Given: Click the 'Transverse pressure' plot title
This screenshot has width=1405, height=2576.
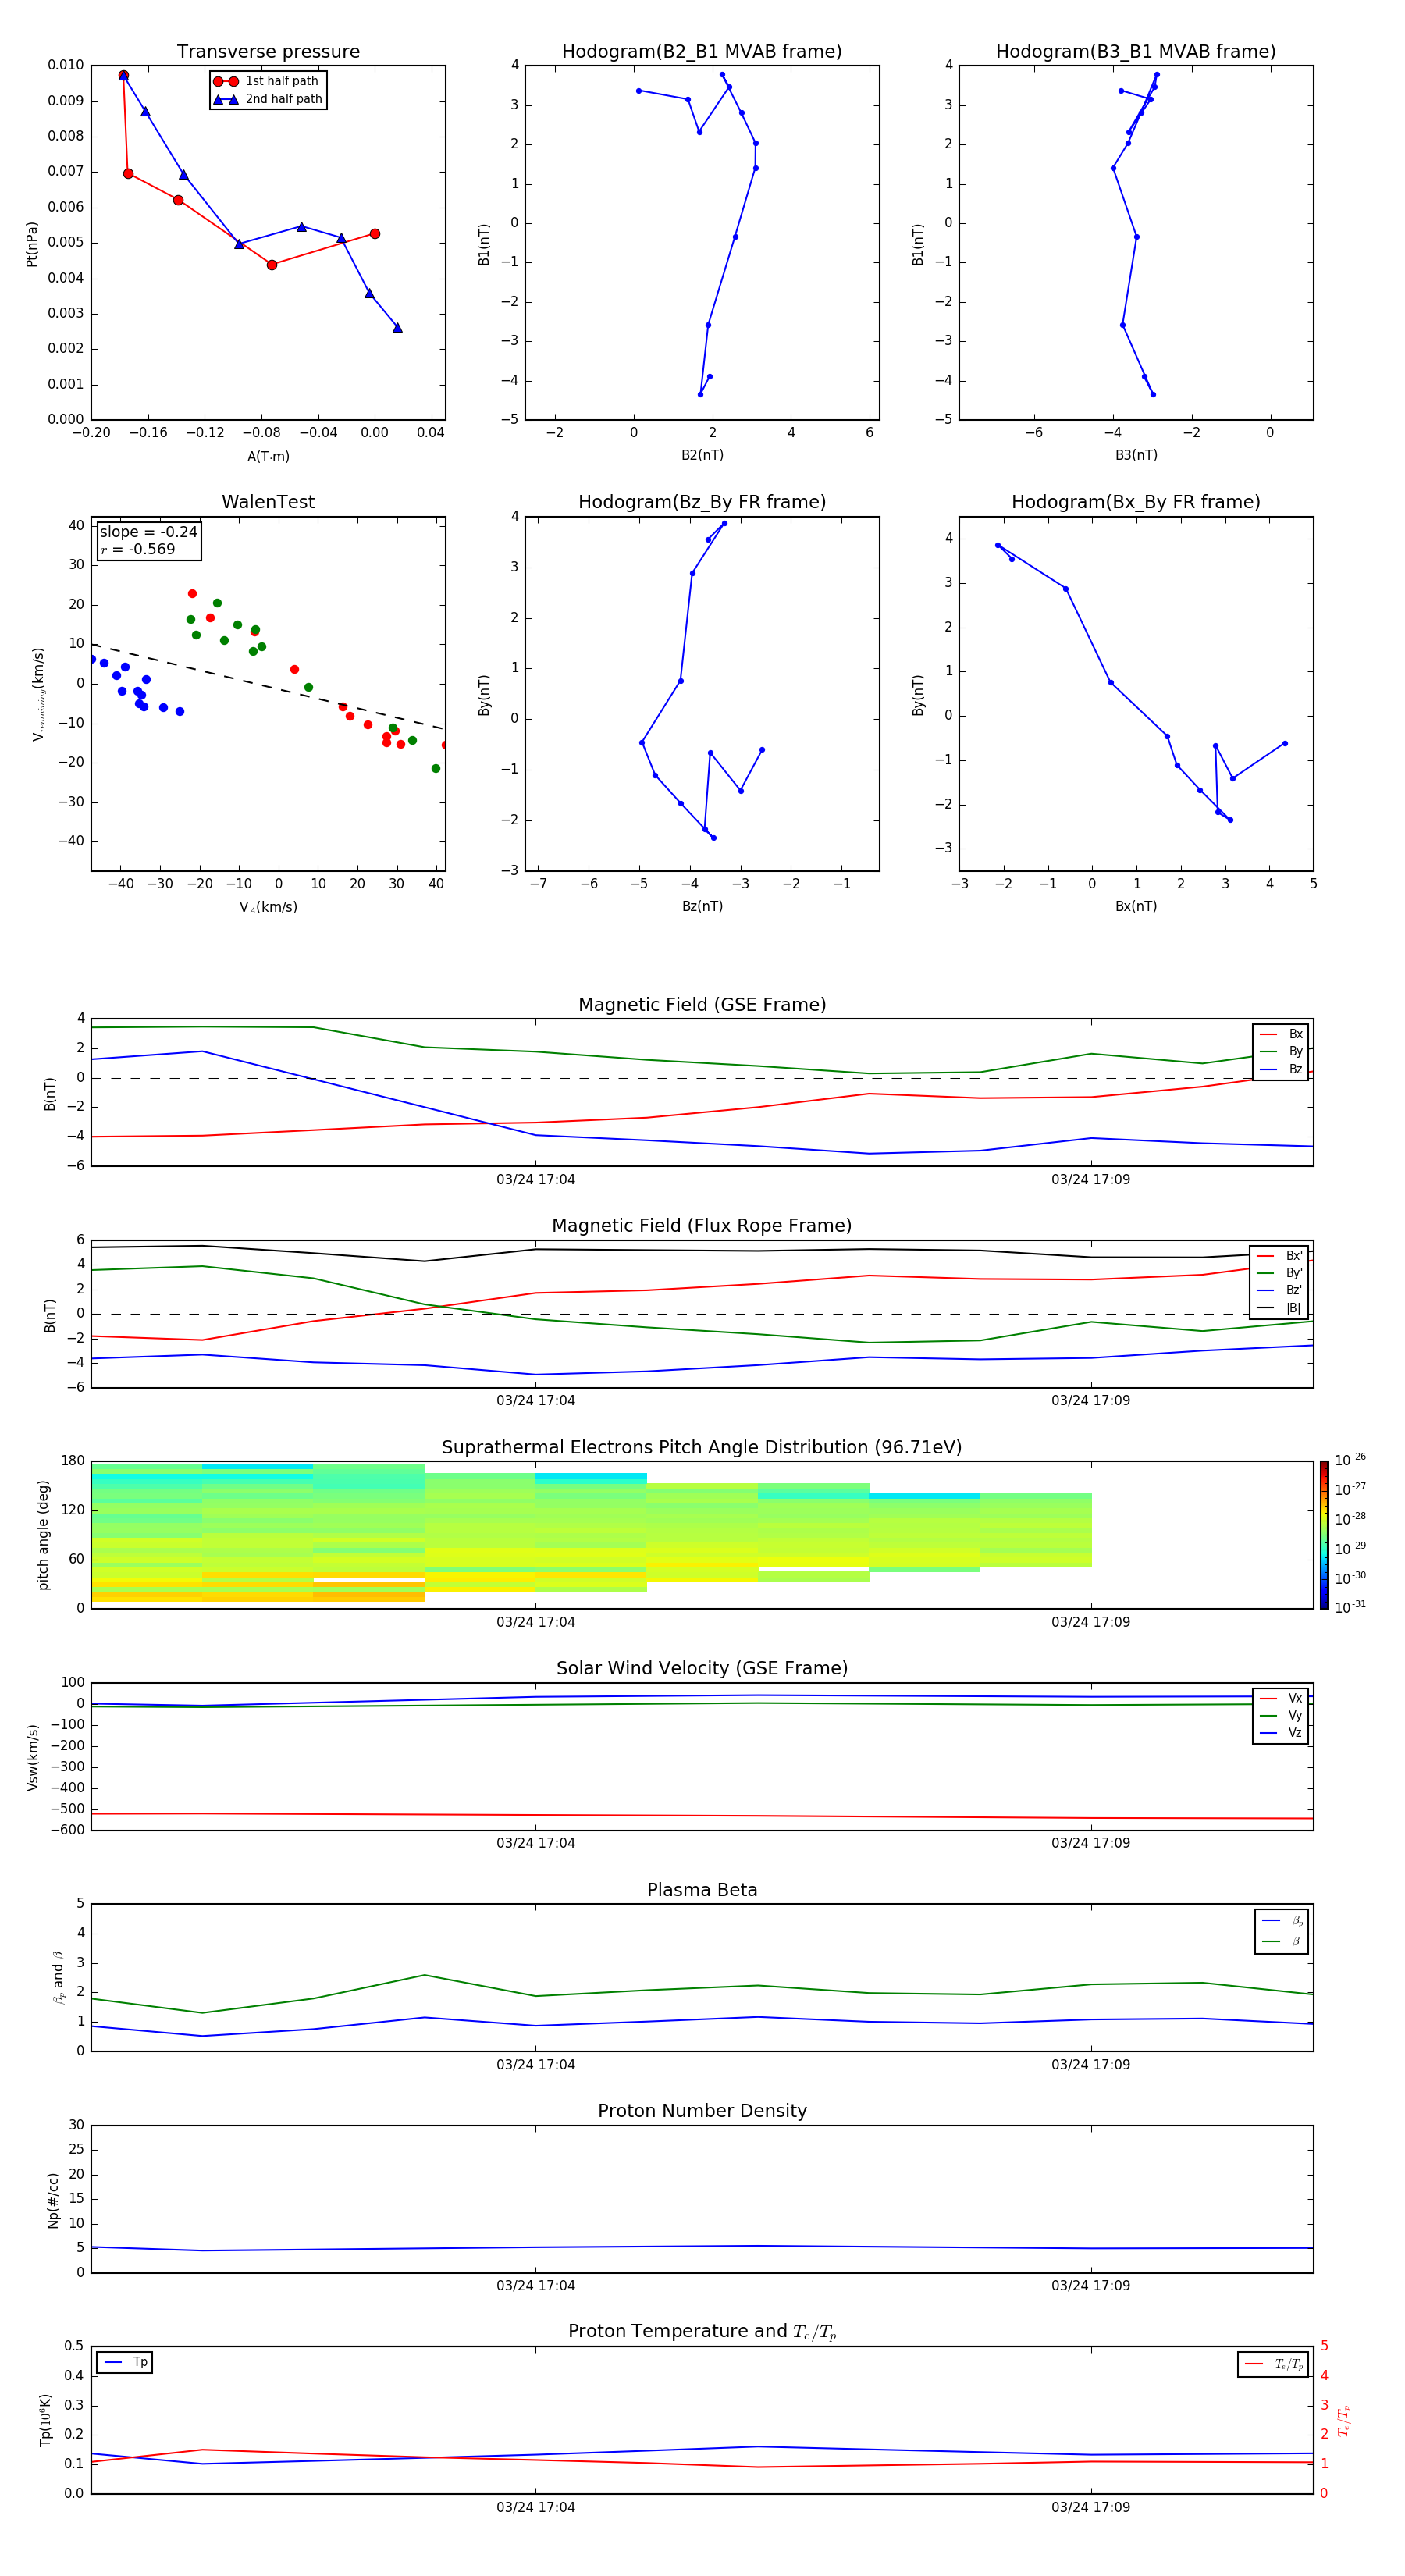Looking at the screenshot, I should tap(268, 52).
